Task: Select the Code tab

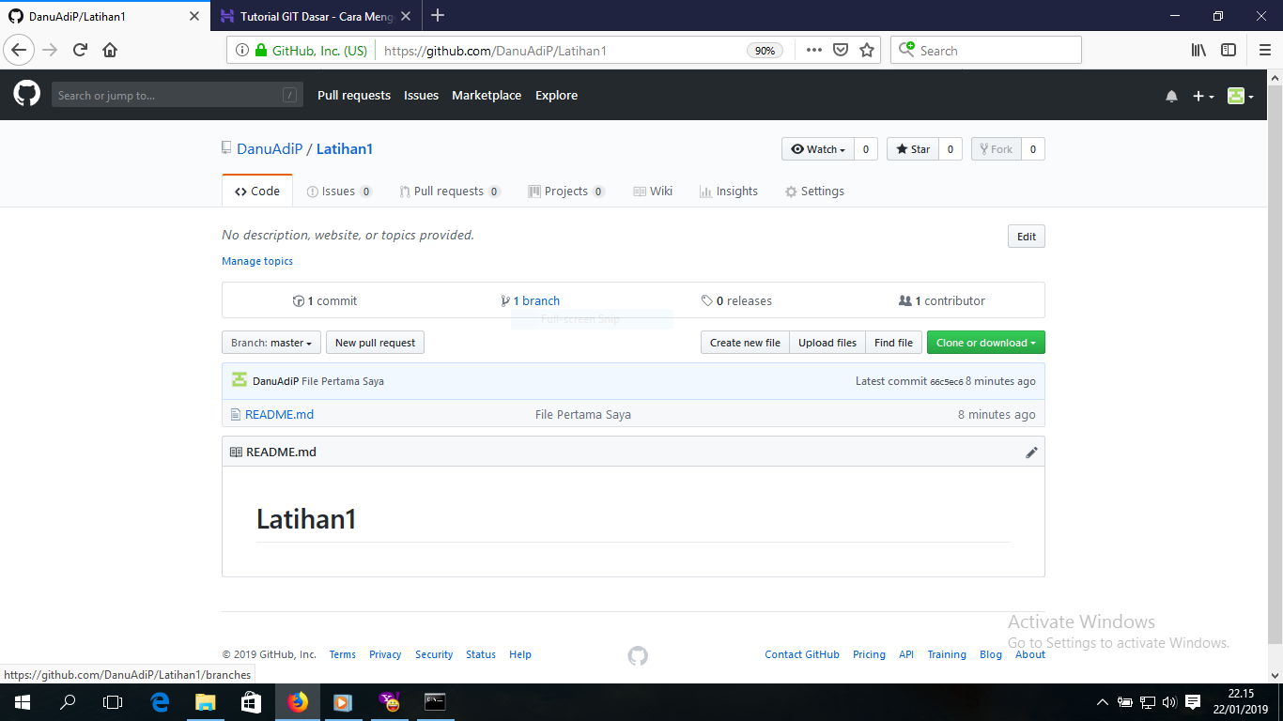Action: pyautogui.click(x=257, y=191)
